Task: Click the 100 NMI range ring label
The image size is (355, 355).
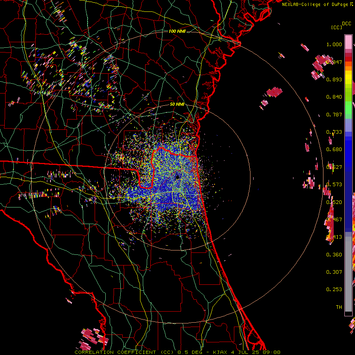Action: 177,31
